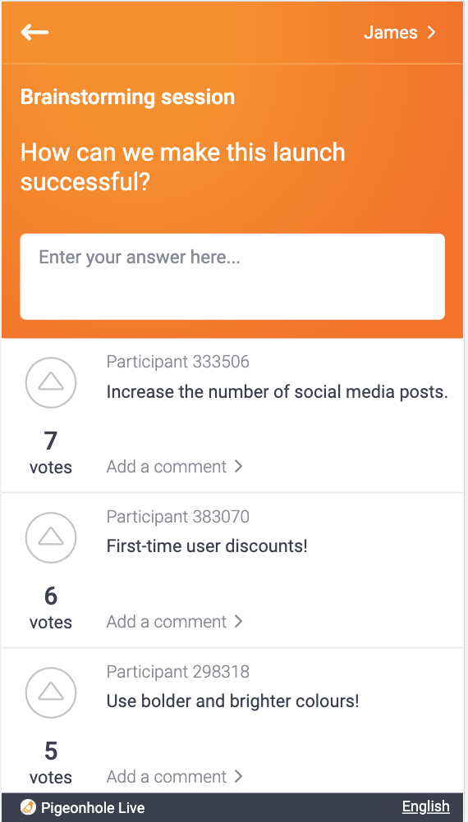Focus the 'Enter your answer here' field

232,276
